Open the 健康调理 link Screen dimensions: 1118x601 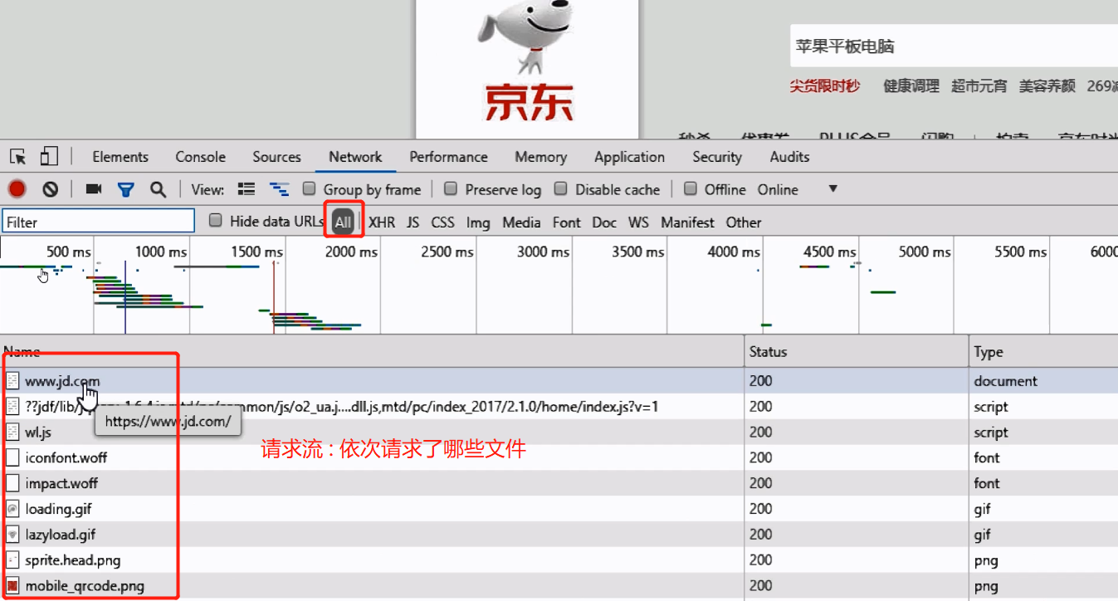coord(911,86)
